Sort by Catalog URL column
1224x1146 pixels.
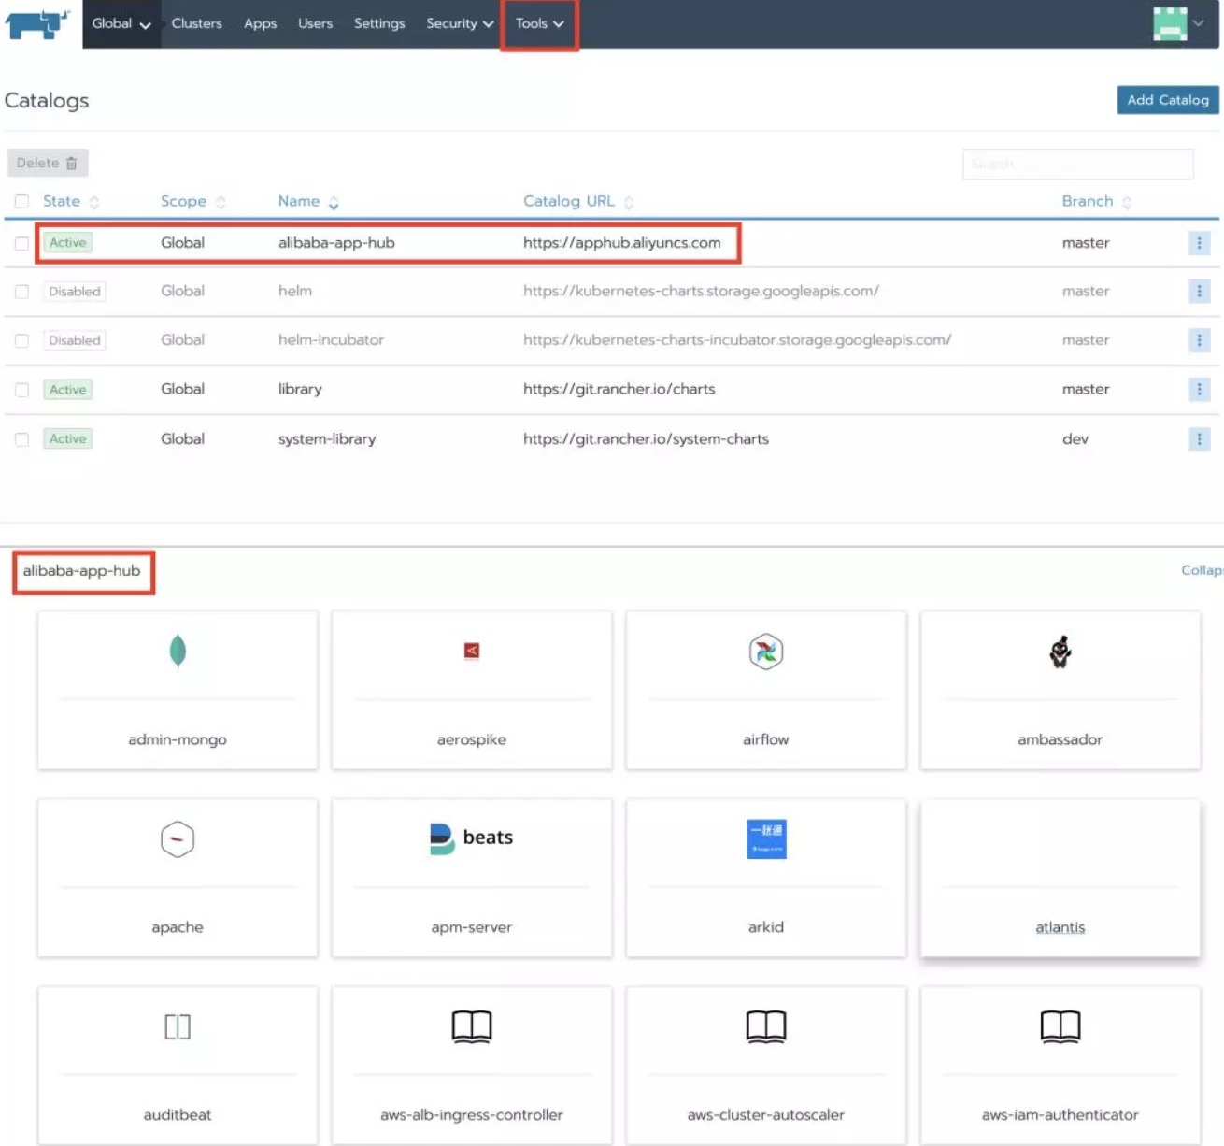tap(578, 201)
